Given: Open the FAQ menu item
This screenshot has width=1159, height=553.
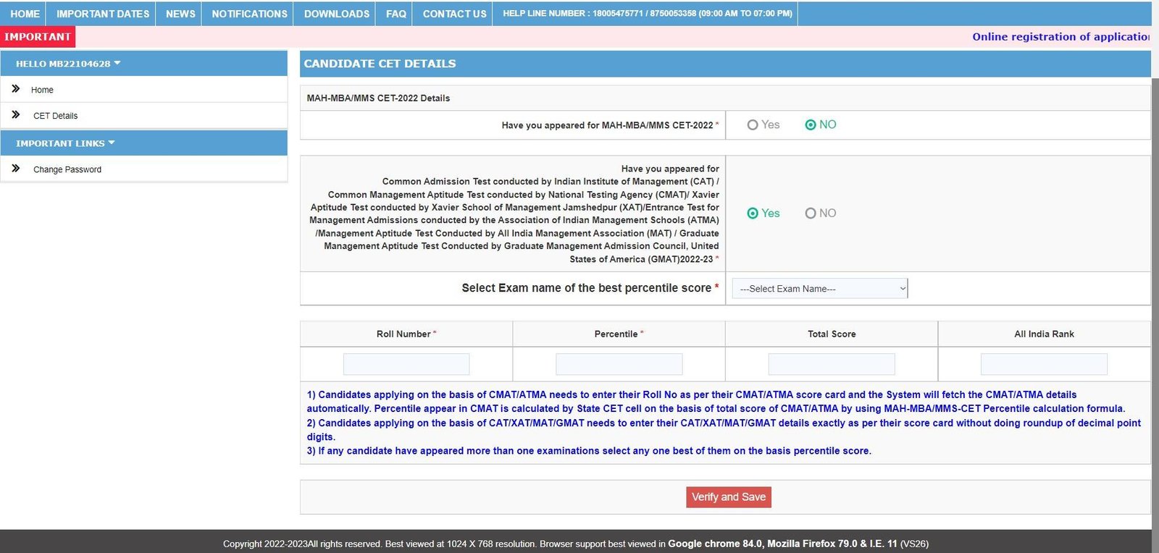Looking at the screenshot, I should 396,14.
